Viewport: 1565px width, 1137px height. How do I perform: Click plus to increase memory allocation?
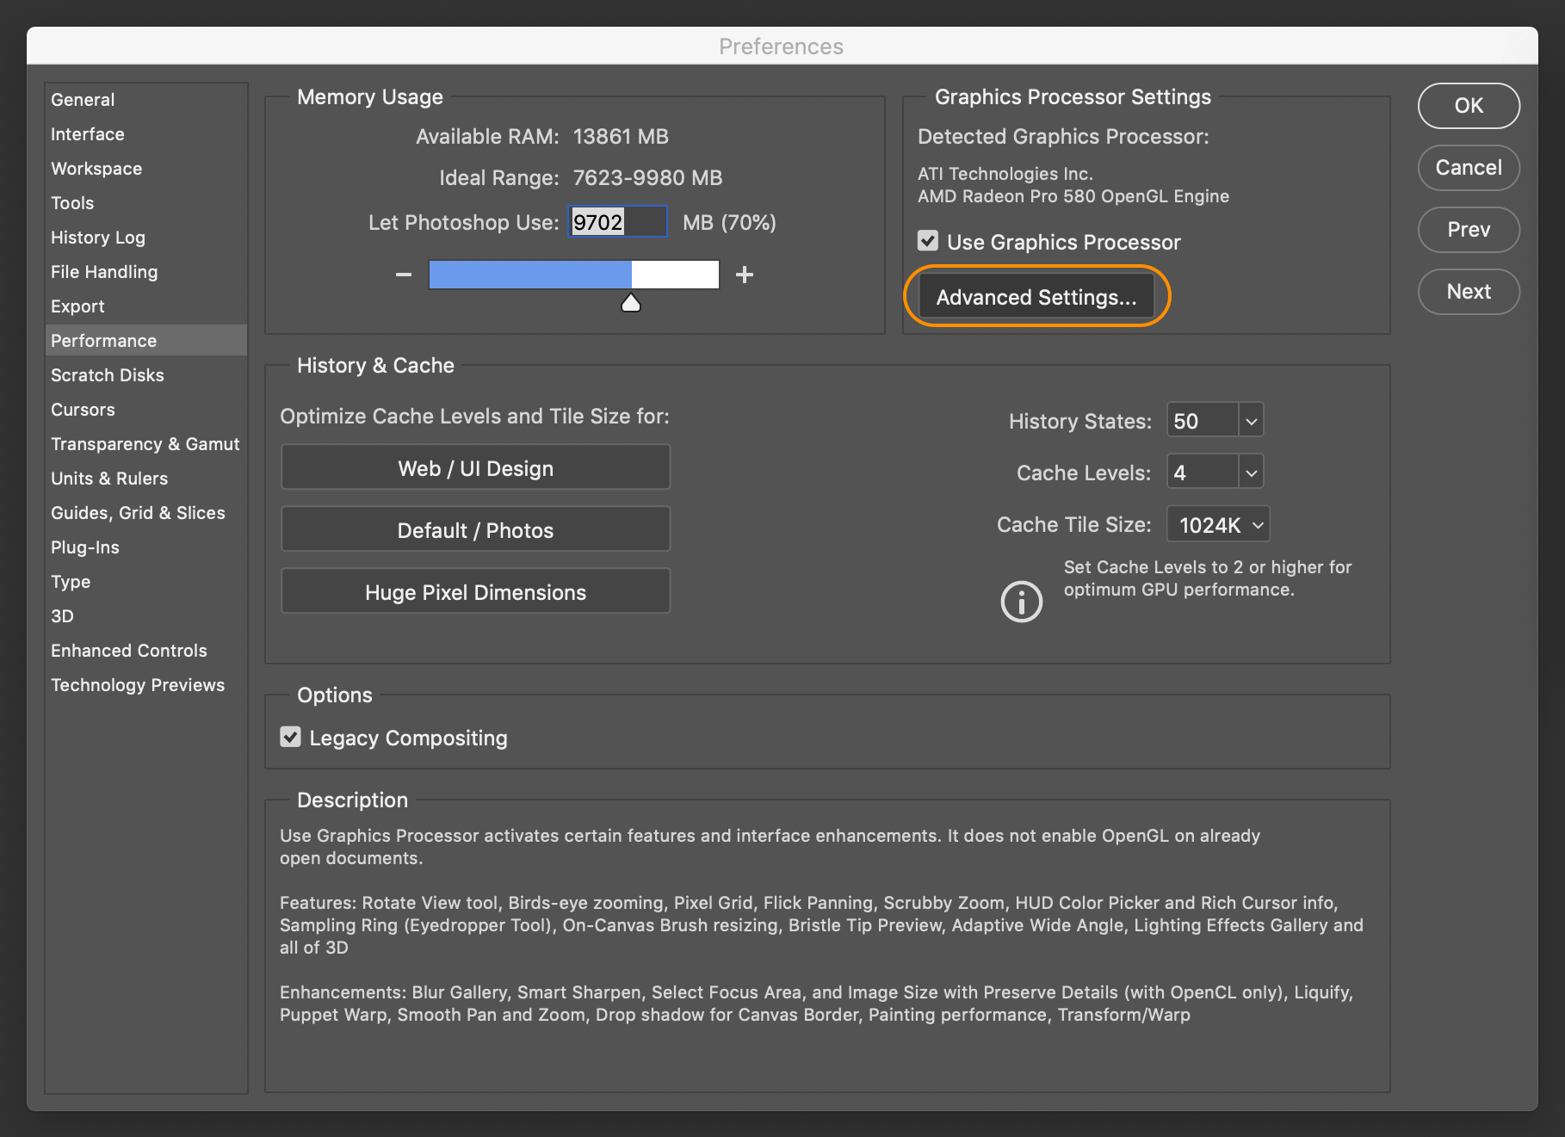click(744, 274)
